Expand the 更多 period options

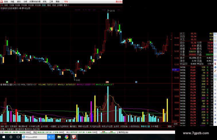(66, 5)
